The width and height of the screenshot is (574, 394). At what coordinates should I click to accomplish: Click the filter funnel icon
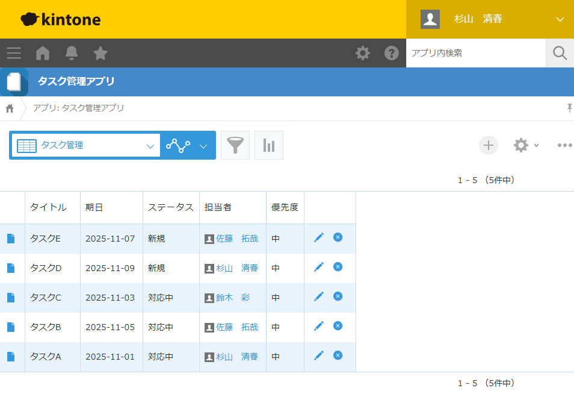235,145
